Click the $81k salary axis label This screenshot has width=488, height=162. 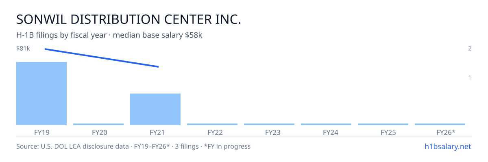(x=23, y=49)
